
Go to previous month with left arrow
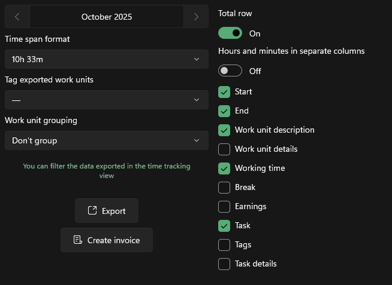[x=17, y=17]
